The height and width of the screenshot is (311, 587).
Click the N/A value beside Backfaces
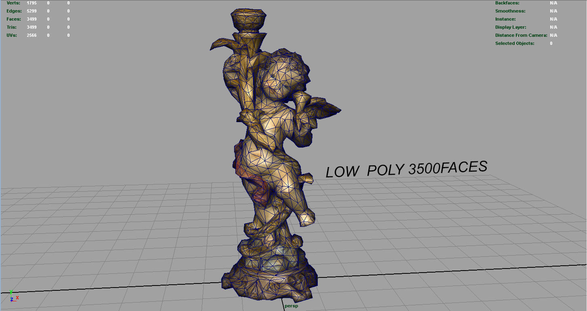(553, 3)
